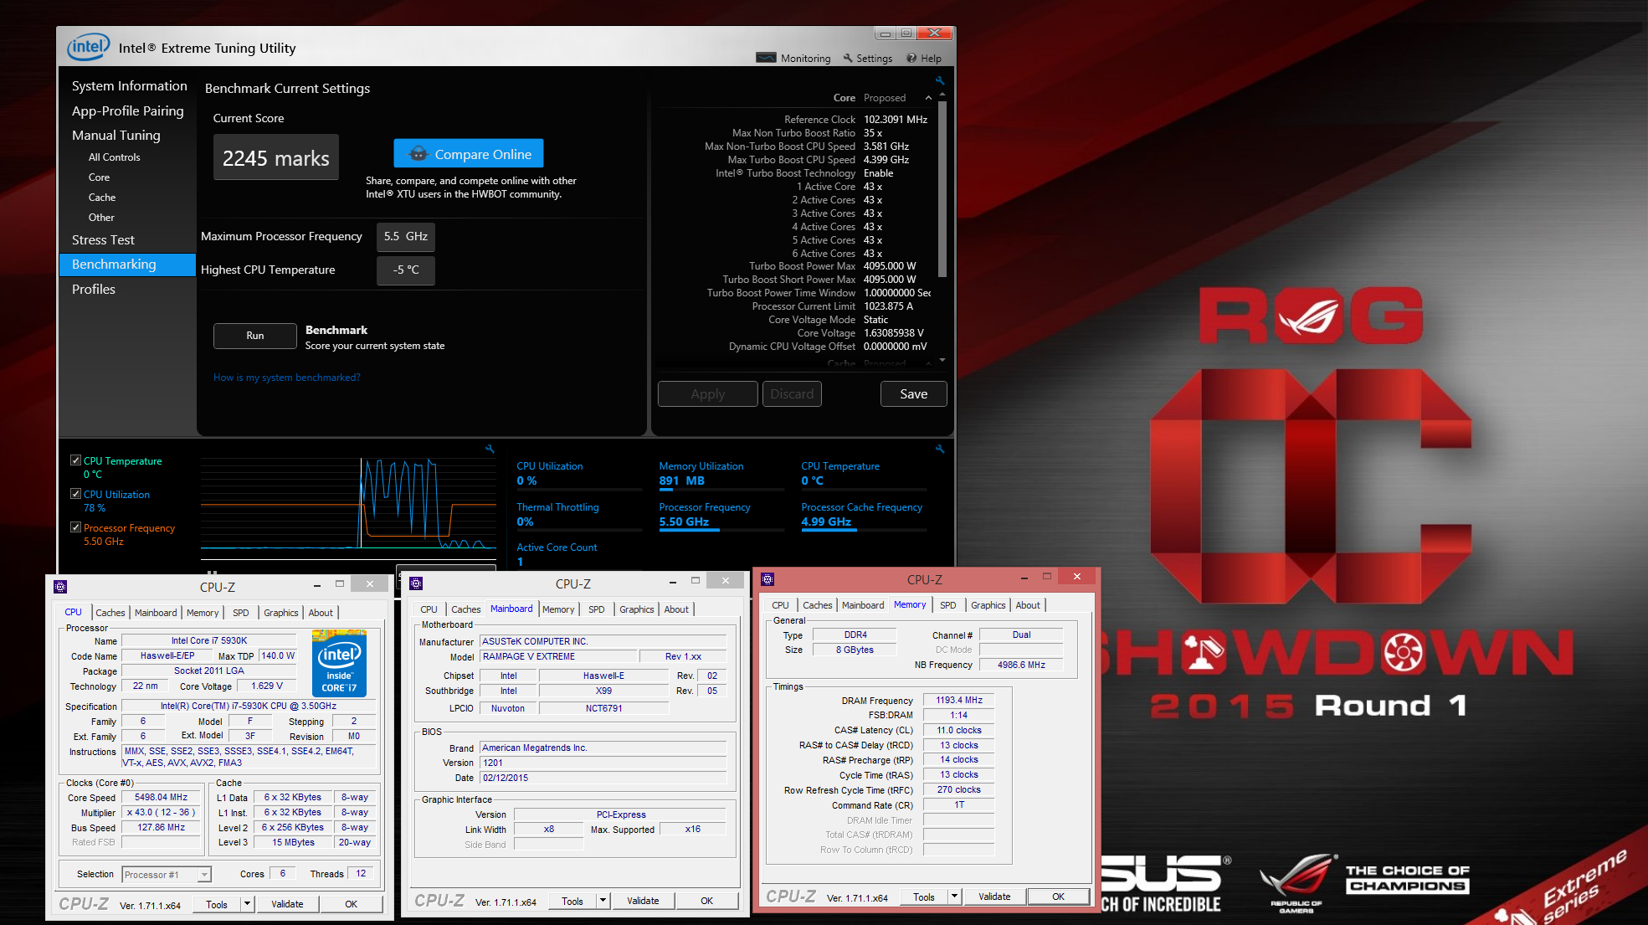Open How is my system benchmarked link

click(x=286, y=378)
